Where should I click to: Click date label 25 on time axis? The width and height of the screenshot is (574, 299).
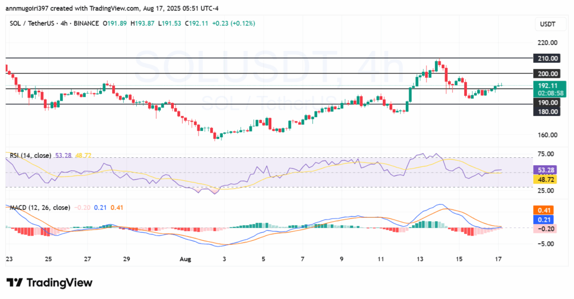pyautogui.click(x=48, y=259)
